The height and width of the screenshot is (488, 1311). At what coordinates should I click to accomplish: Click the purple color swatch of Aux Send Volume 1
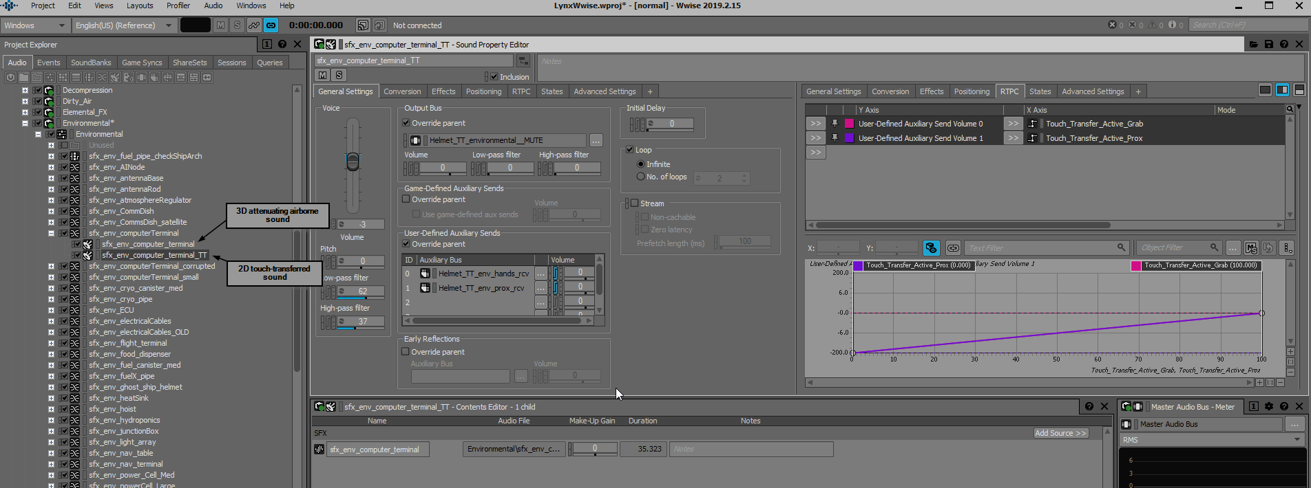click(x=849, y=138)
